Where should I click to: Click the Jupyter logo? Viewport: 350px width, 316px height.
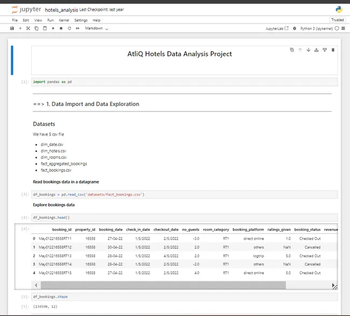26,10
